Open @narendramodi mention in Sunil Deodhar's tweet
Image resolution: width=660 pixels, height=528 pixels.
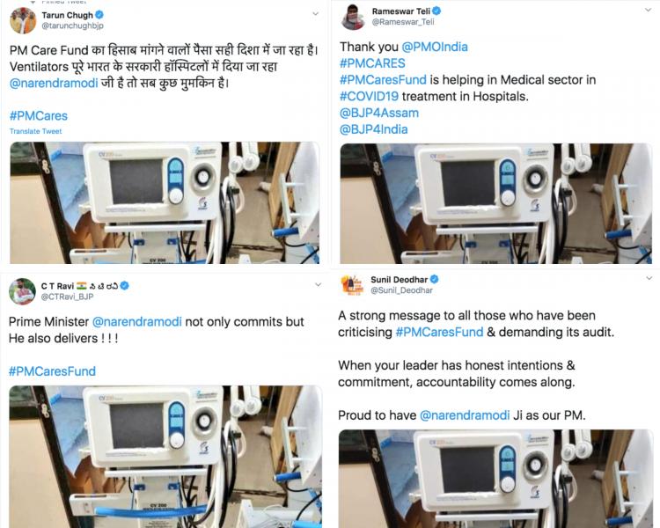coord(465,415)
